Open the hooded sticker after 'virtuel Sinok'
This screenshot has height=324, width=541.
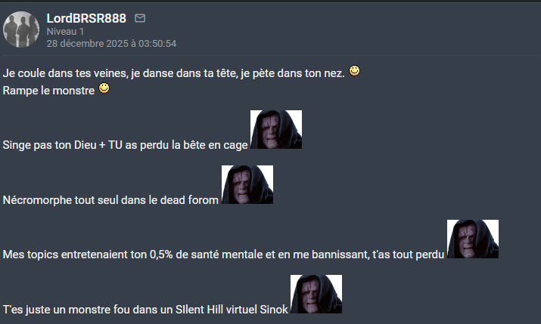click(x=316, y=294)
